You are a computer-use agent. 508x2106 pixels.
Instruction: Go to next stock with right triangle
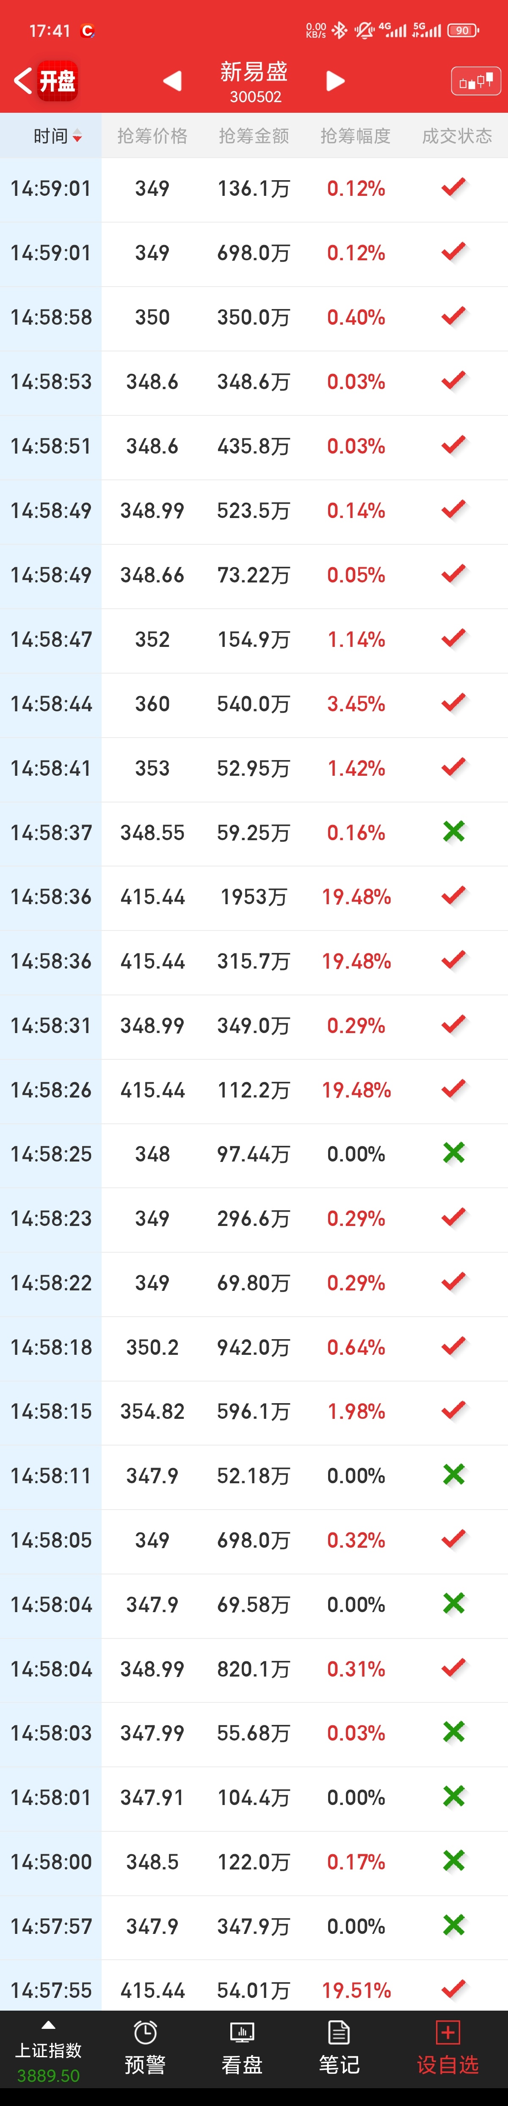coord(335,81)
